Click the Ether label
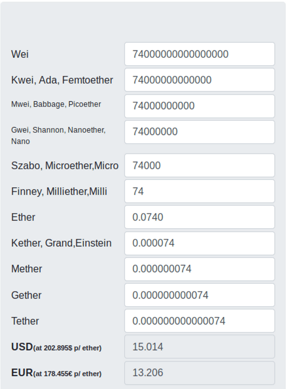289x389 pixels. pyautogui.click(x=23, y=217)
